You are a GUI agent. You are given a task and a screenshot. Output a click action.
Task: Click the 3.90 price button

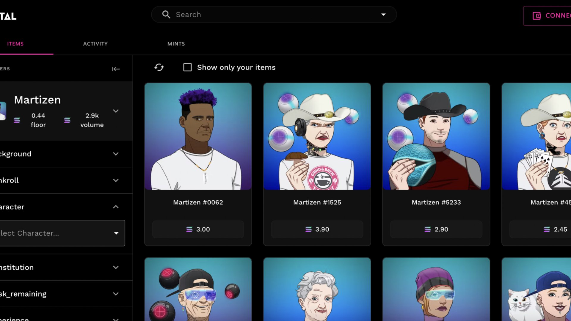coord(317,229)
